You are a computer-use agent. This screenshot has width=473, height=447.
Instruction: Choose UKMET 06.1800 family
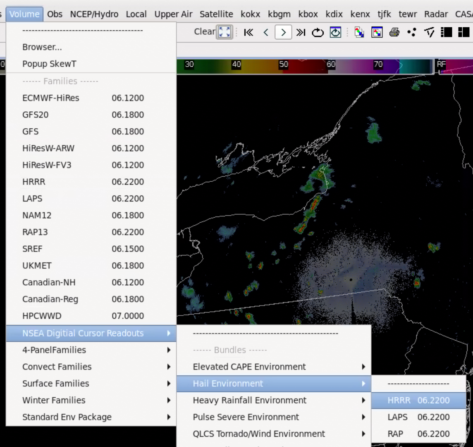[x=91, y=265]
